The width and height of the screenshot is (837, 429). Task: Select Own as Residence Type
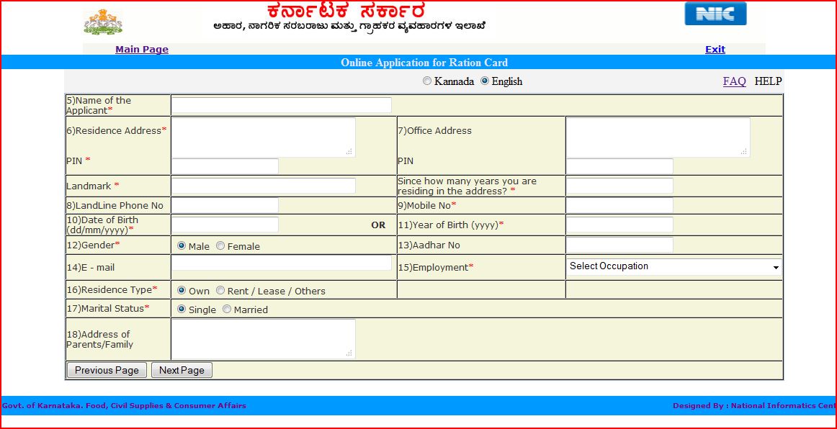pos(182,291)
